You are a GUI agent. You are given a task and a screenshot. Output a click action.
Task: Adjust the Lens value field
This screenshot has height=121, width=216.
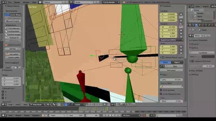click(x=171, y=80)
